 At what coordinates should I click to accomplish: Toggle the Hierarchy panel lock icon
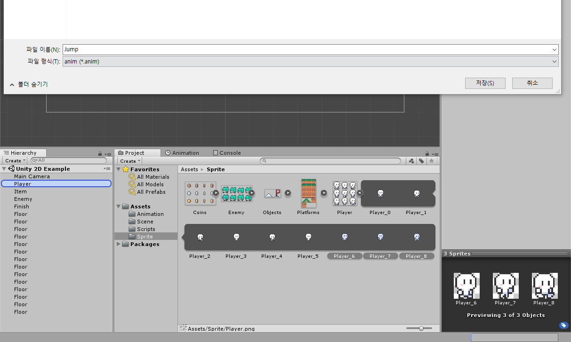(x=100, y=154)
